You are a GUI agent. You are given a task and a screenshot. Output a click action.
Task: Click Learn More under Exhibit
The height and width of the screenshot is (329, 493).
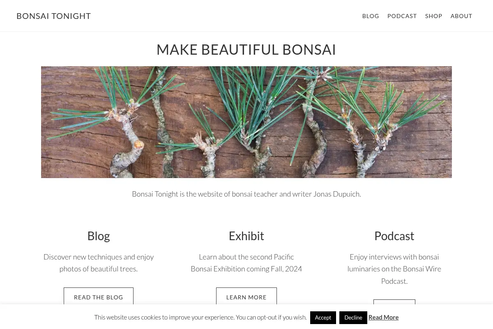[246, 296]
